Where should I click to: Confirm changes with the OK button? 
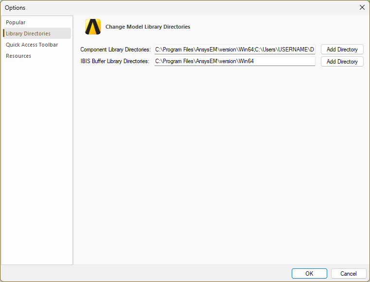(x=309, y=273)
